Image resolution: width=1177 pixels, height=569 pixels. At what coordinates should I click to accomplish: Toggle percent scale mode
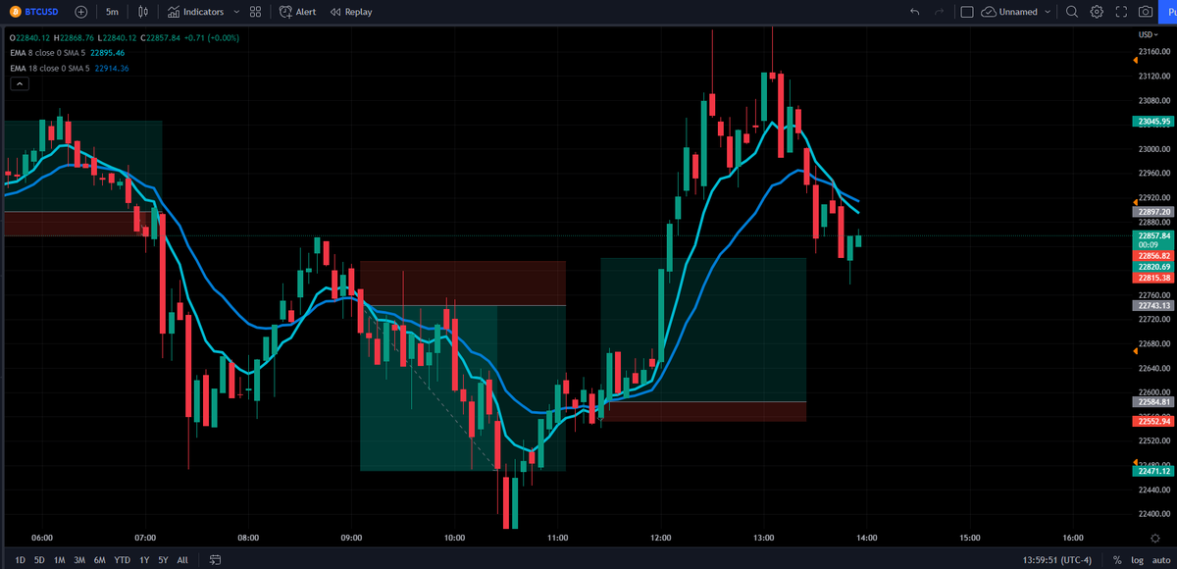click(x=1117, y=560)
